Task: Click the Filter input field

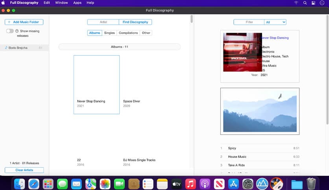Action: [249, 22]
